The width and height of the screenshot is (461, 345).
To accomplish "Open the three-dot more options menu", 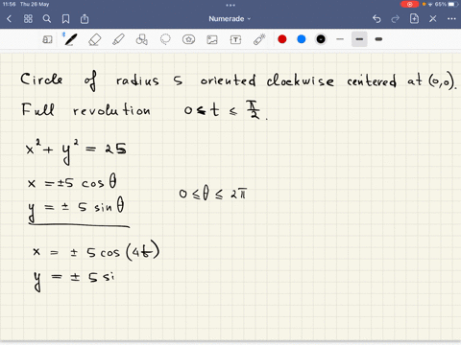I will tap(451, 19).
